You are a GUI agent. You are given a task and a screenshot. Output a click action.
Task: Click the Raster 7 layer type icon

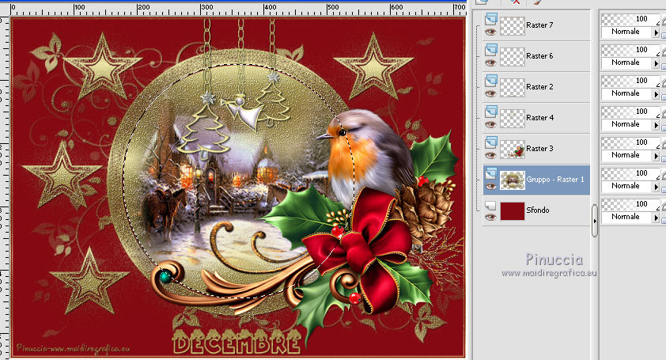491,19
